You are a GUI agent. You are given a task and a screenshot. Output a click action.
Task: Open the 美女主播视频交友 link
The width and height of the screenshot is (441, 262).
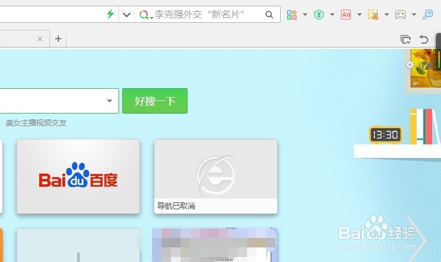tap(36, 123)
